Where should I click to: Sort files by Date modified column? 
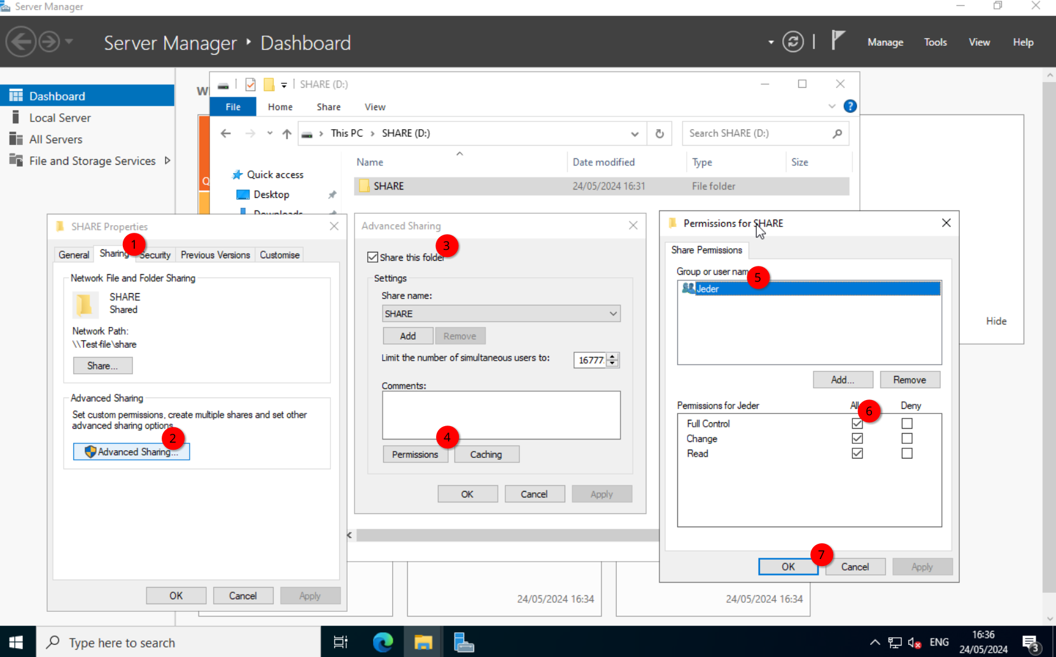pyautogui.click(x=603, y=162)
